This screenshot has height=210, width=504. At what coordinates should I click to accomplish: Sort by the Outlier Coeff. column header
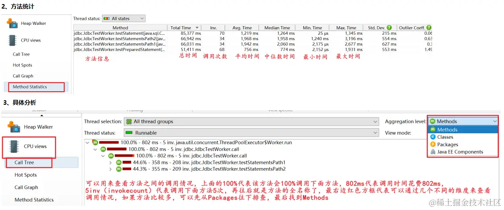(x=415, y=28)
